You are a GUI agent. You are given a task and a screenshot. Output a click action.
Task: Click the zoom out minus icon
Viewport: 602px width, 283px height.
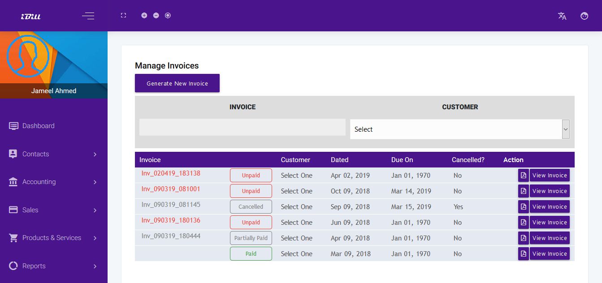pos(156,15)
